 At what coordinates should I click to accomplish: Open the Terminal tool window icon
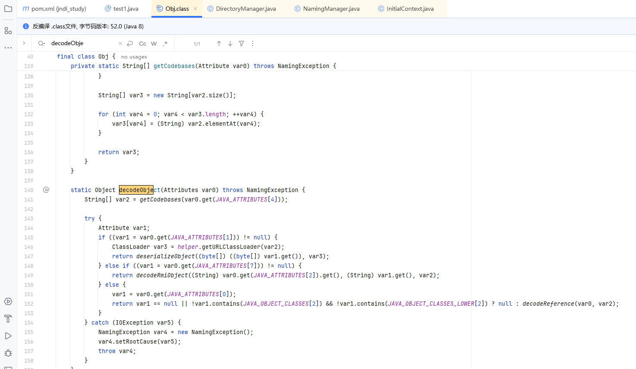click(8, 367)
